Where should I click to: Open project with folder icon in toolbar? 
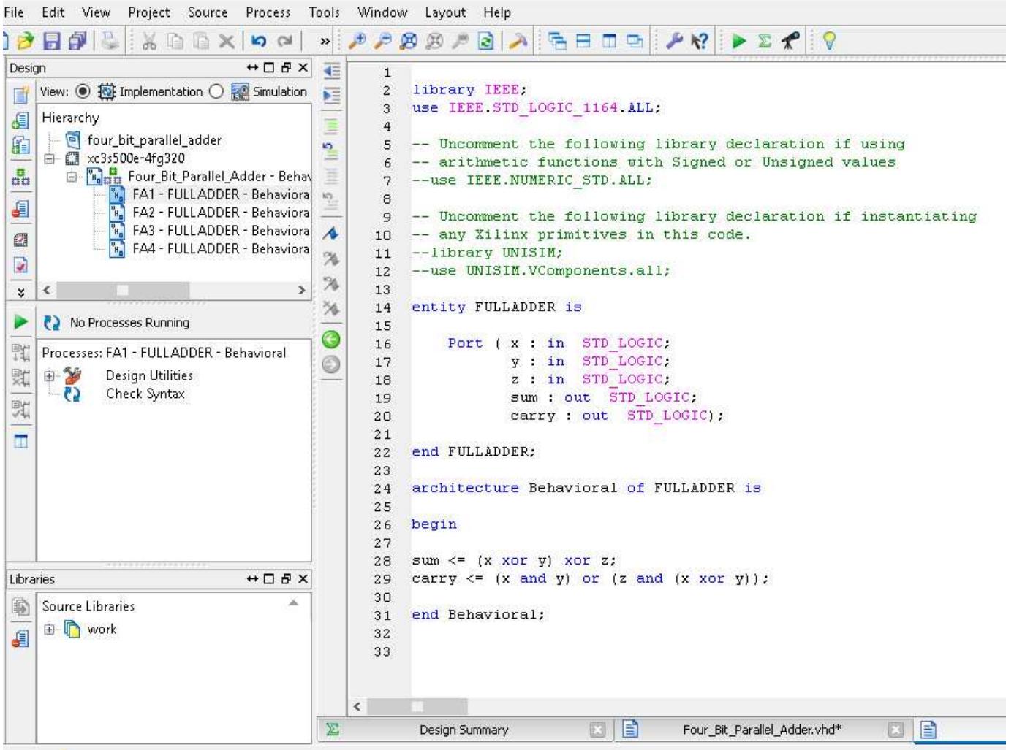click(x=25, y=42)
